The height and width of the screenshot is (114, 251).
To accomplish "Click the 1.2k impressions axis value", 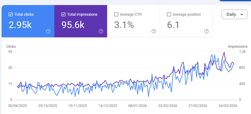I will 242,52.
